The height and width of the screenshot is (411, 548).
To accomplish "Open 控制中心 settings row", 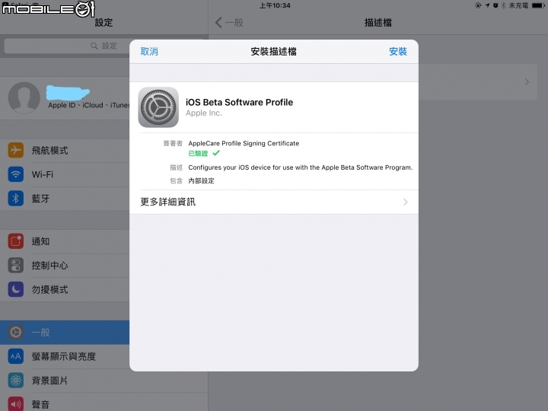I will click(x=65, y=266).
